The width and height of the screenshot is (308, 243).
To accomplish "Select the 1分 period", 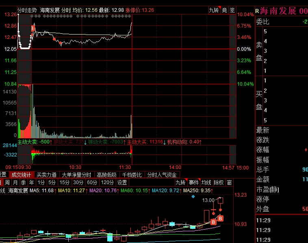I will [41, 182].
